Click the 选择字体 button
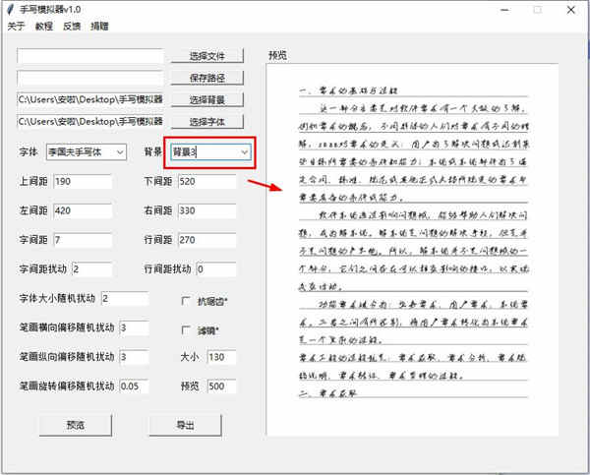The width and height of the screenshot is (590, 475). [206, 122]
